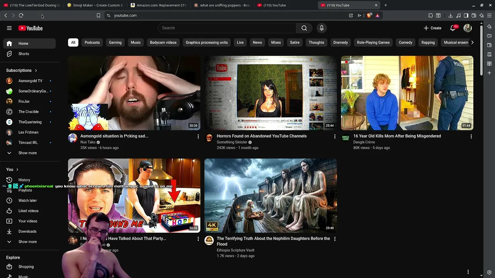Open Watch later in the sidebar

29,201
